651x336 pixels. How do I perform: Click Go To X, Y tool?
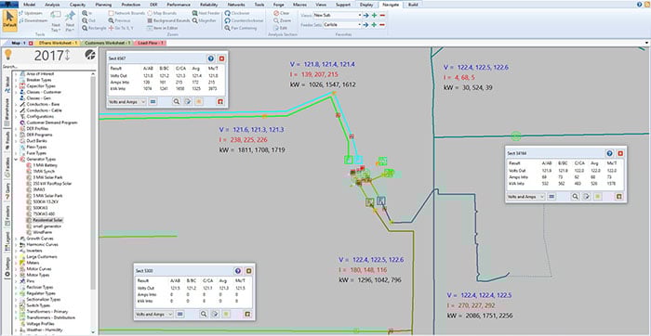pyautogui.click(x=122, y=28)
